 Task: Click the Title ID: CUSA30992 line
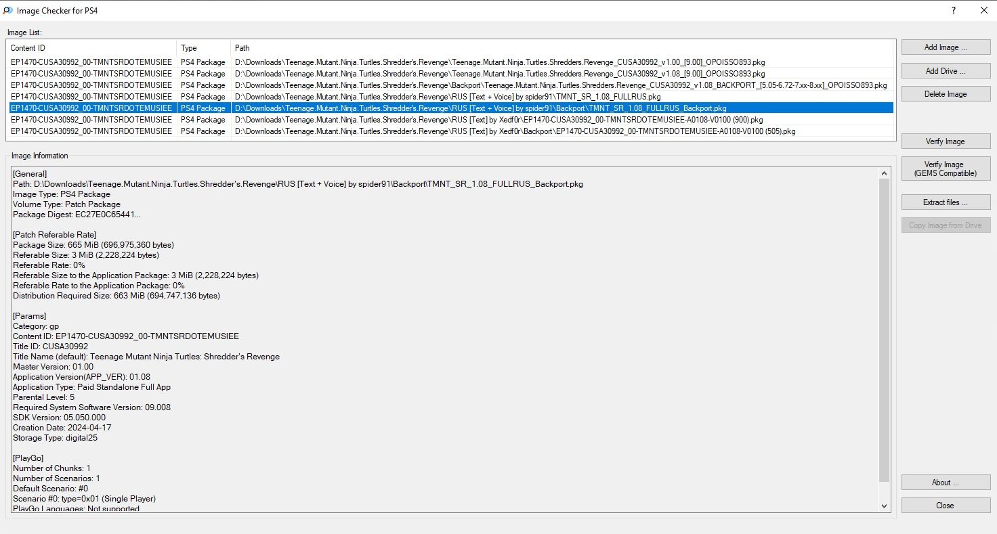[x=51, y=347]
